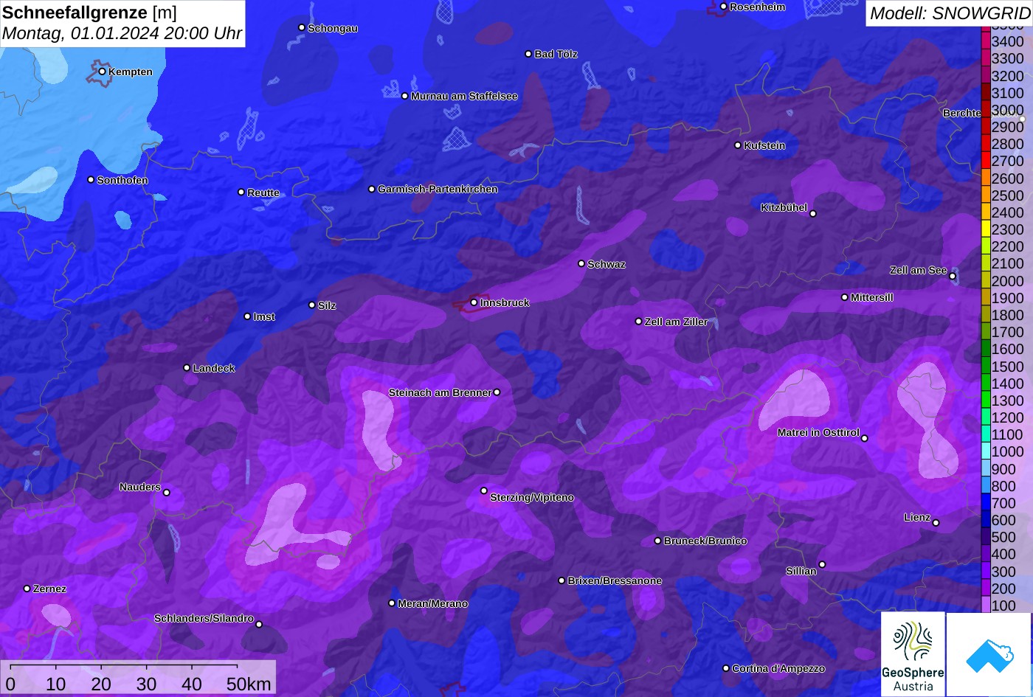1033x697 pixels.
Task: Click the Mittersill marker dot
Action: 845,297
